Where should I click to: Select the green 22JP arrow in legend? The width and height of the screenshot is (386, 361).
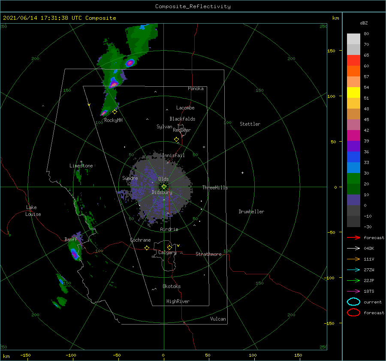coord(353,280)
